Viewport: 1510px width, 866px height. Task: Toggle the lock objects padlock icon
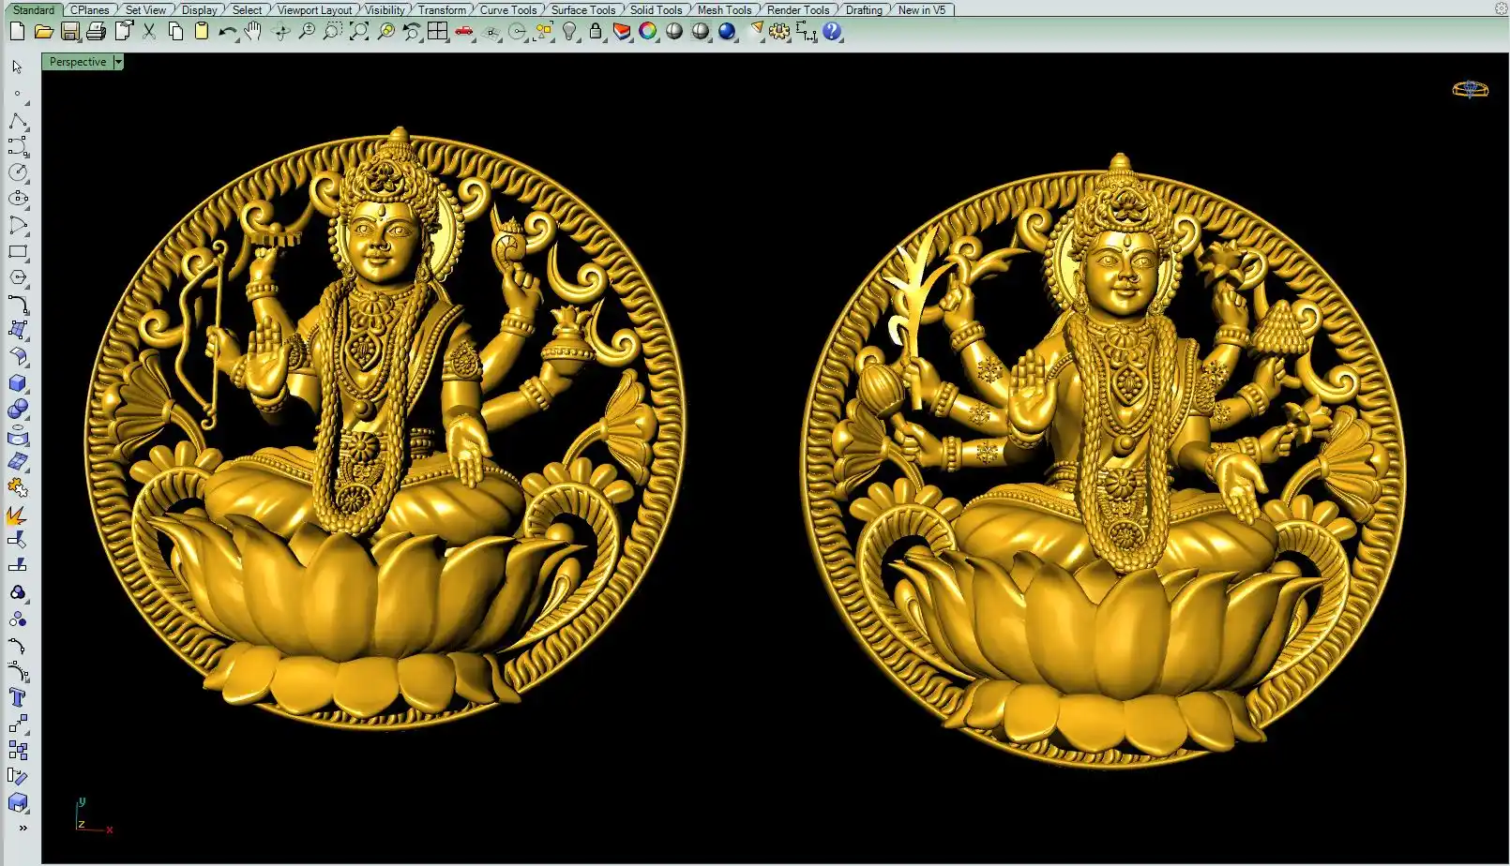coord(596,31)
